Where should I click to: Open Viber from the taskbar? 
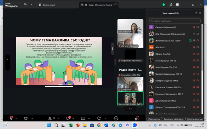point(127,125)
